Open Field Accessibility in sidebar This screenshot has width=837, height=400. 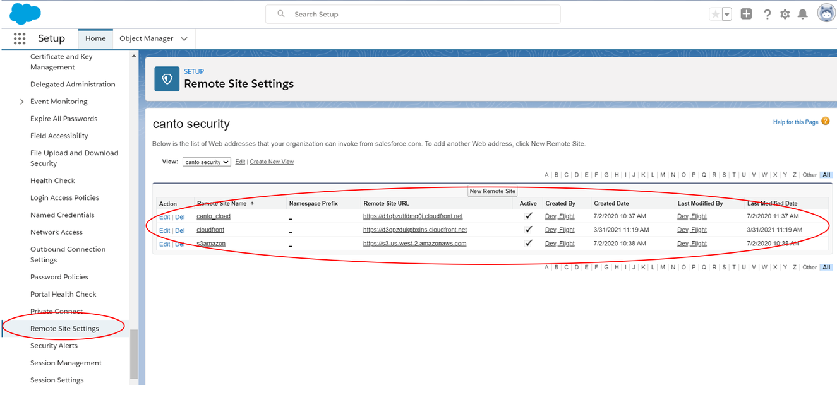coord(59,136)
